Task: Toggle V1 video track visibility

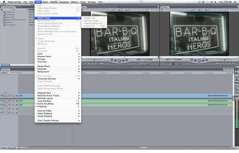Action: pyautogui.click(x=2, y=96)
